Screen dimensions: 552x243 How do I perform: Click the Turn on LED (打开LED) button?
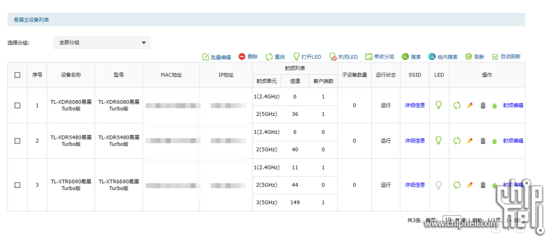point(308,57)
